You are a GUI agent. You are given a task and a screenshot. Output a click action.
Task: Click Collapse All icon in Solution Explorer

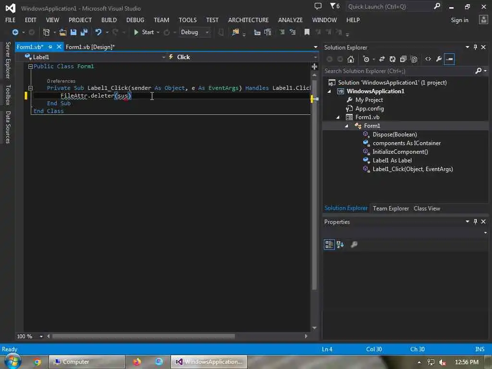[403, 59]
